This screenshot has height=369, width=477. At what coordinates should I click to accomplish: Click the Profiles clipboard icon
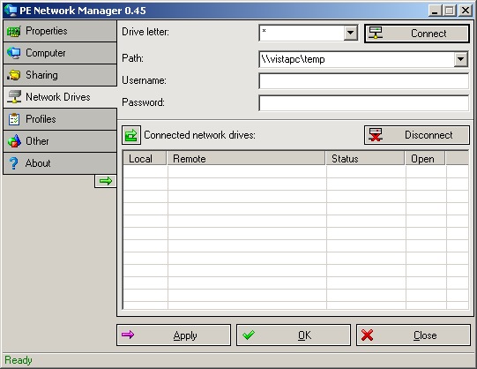click(14, 119)
